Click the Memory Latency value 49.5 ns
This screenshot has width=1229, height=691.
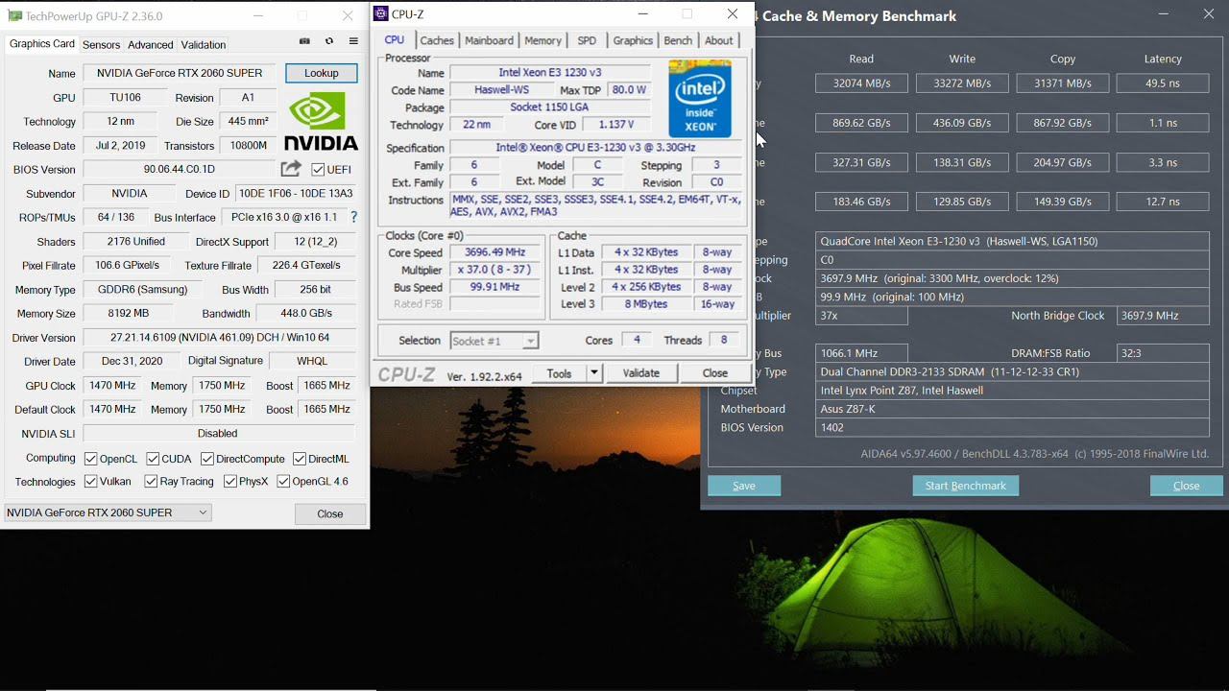pyautogui.click(x=1163, y=83)
